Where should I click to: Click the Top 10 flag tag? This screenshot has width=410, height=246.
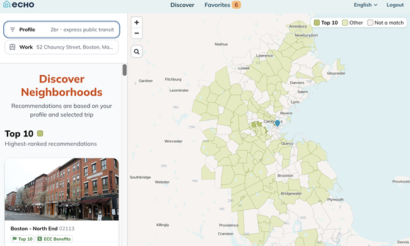pos(23,239)
